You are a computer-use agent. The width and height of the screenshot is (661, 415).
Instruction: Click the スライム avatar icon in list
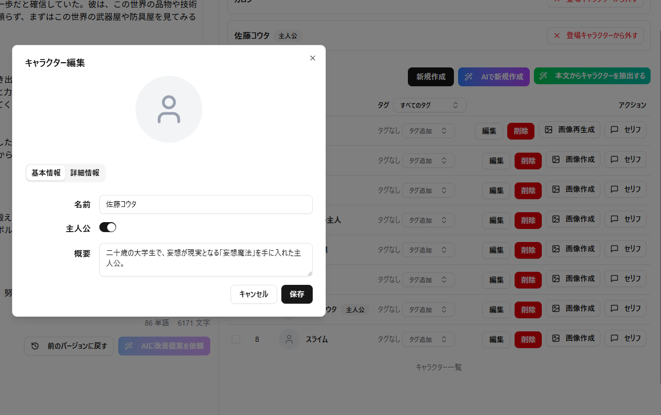(289, 339)
